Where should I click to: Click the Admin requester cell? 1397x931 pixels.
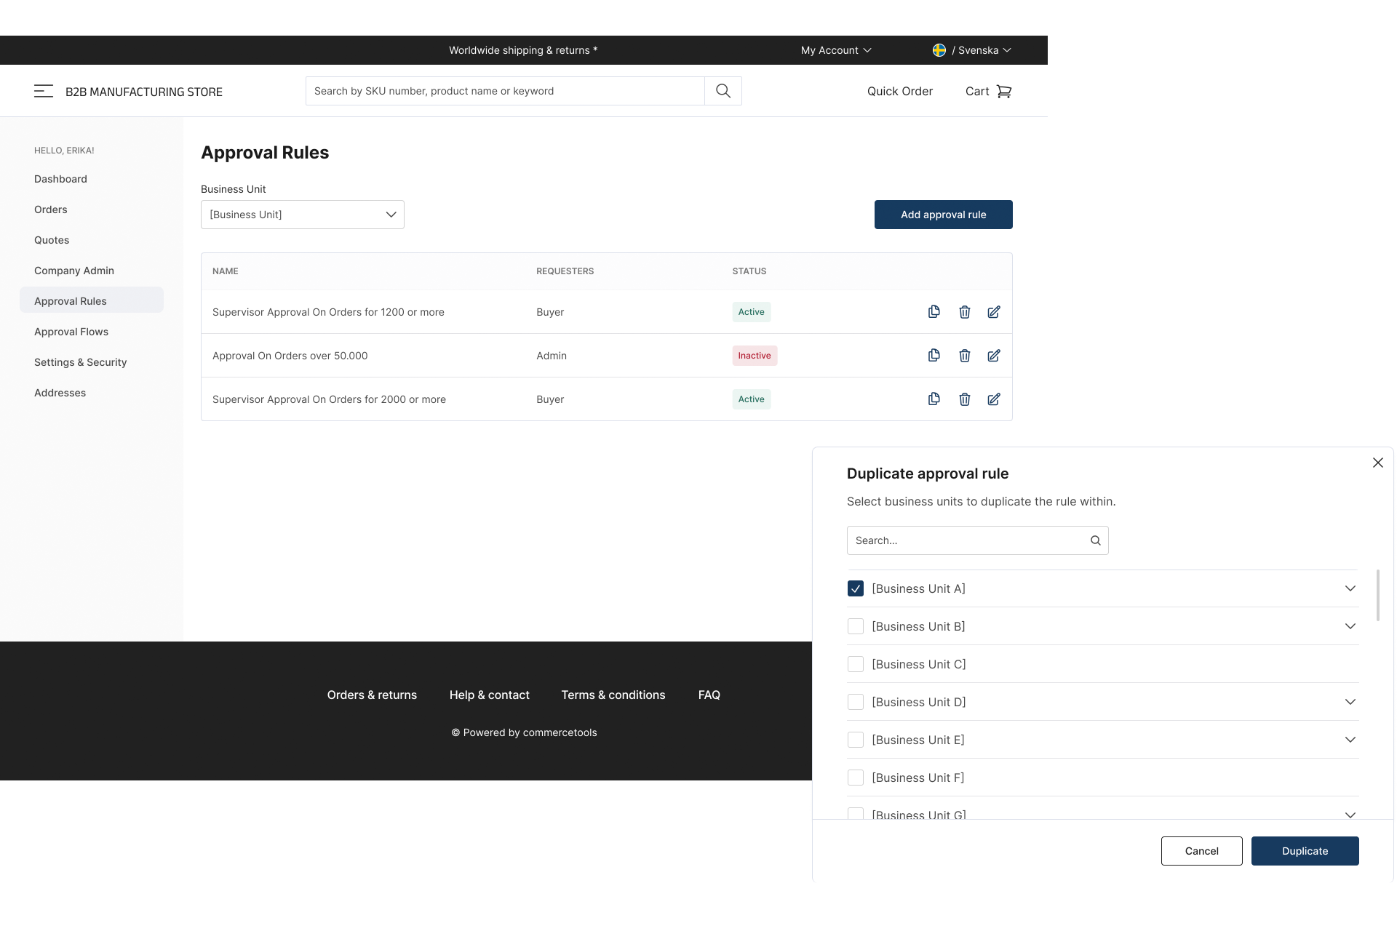click(x=552, y=356)
